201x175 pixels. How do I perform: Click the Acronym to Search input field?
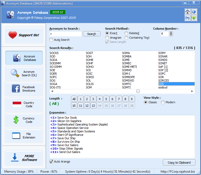coord(66,34)
